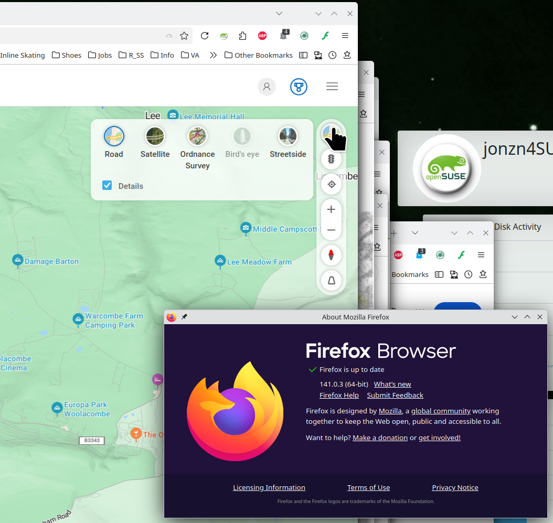This screenshot has width=553, height=523.
Task: Select the Satellite map style
Action: coord(155,143)
